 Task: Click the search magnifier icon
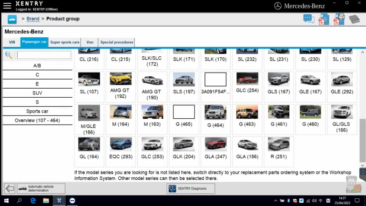[9, 55]
